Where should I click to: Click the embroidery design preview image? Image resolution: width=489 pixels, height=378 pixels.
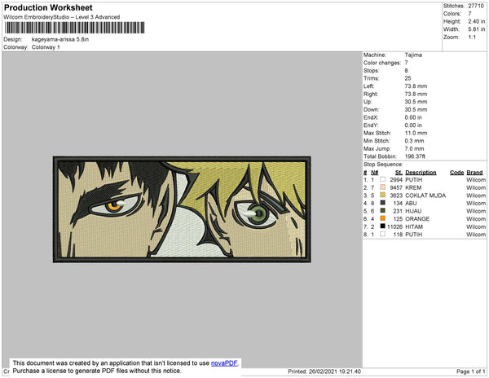pos(182,209)
